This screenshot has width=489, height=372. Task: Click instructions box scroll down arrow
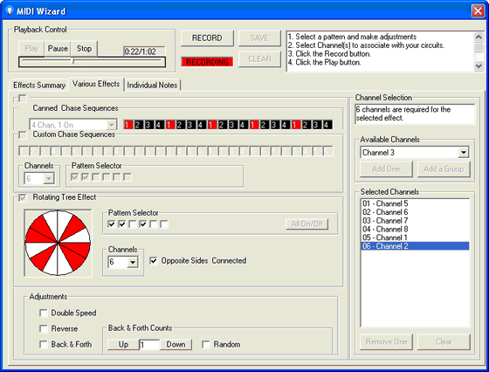(x=479, y=65)
